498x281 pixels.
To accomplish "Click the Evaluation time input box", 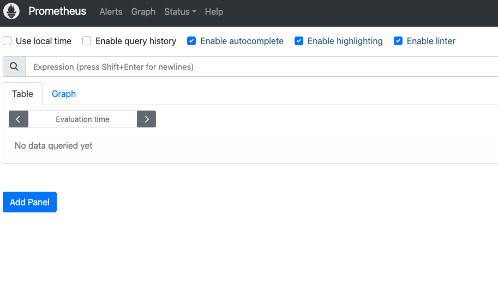I will pos(82,119).
